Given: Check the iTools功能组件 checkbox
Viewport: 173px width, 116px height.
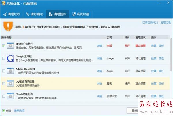Looking at the screenshot, I should coord(4,96).
